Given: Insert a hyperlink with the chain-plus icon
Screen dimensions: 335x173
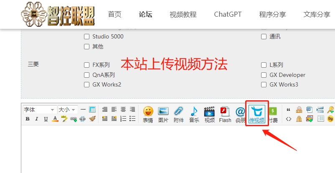Looking at the screenshot, I should point(74,119).
